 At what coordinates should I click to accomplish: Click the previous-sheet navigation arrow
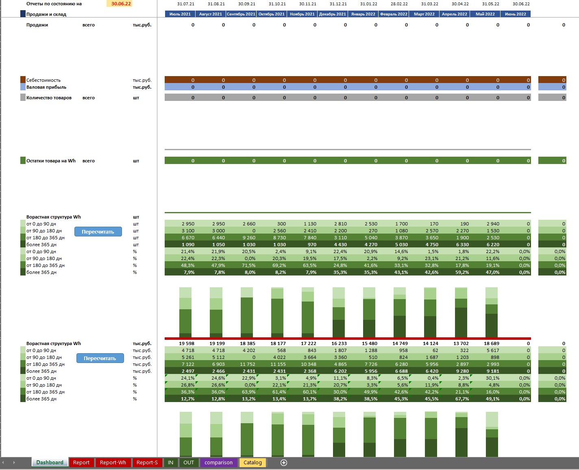3,463
